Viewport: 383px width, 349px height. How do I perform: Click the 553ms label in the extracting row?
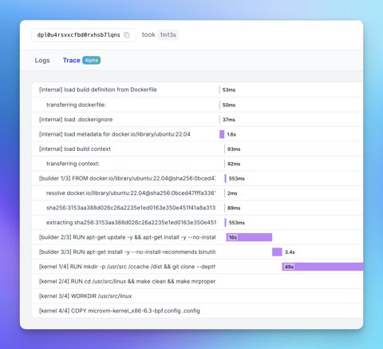click(x=237, y=223)
